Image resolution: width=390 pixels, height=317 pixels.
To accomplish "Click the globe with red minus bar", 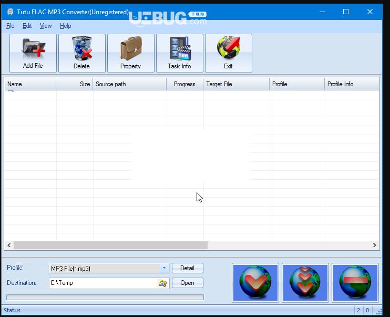I will pyautogui.click(x=355, y=283).
